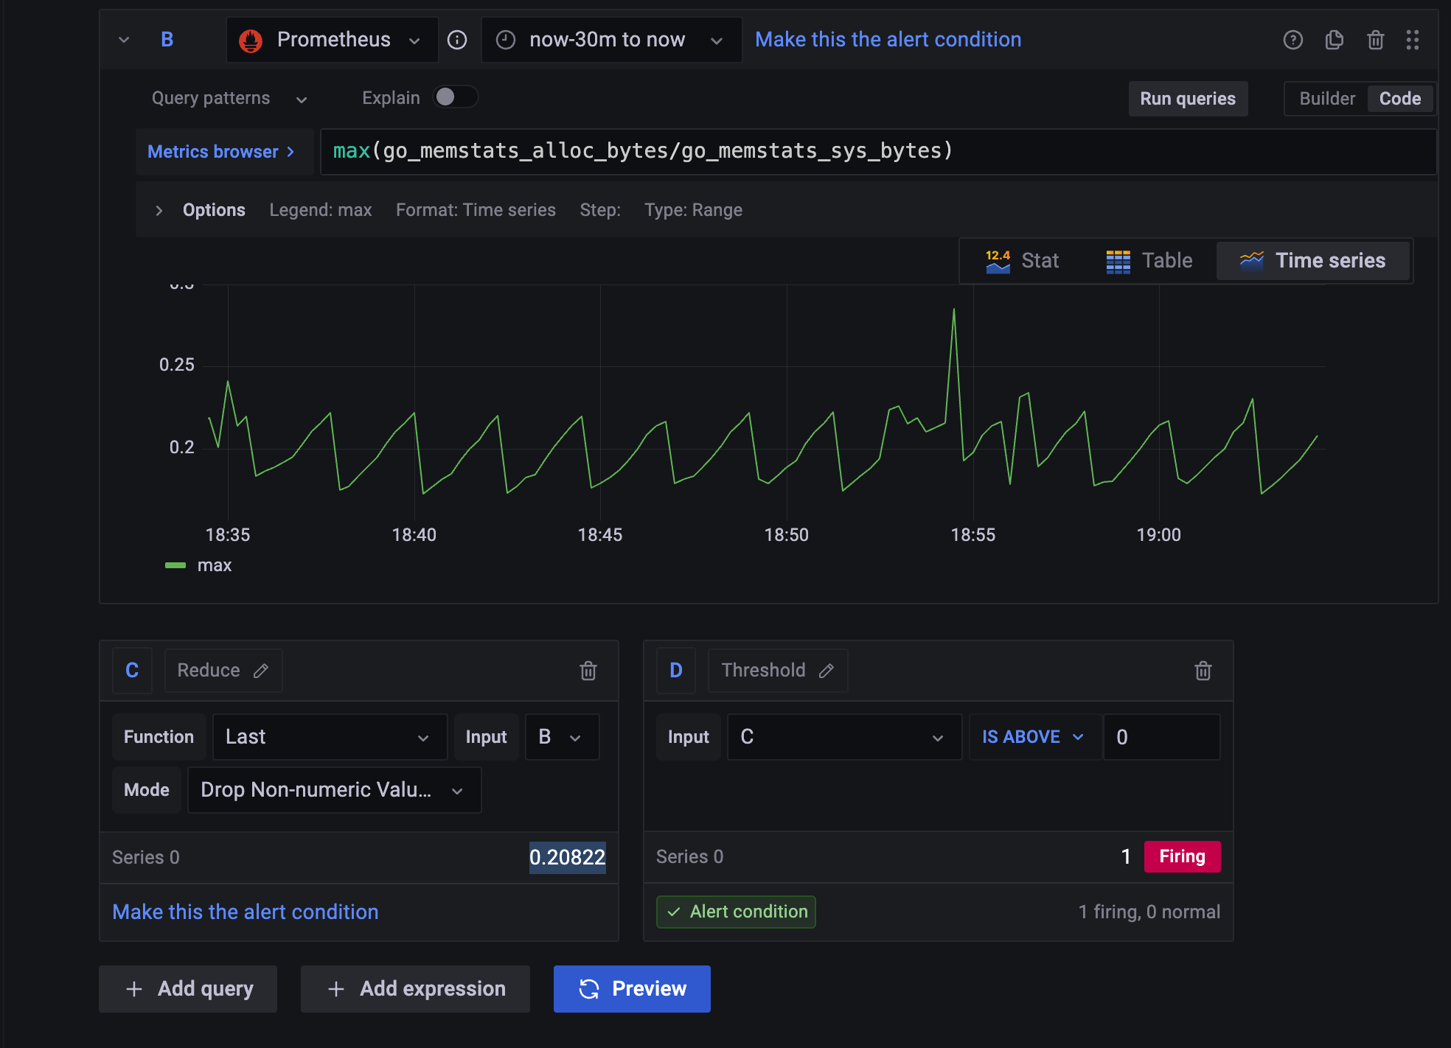Open the Function dropdown showing Last
Screen dimensions: 1451x1048
point(329,737)
